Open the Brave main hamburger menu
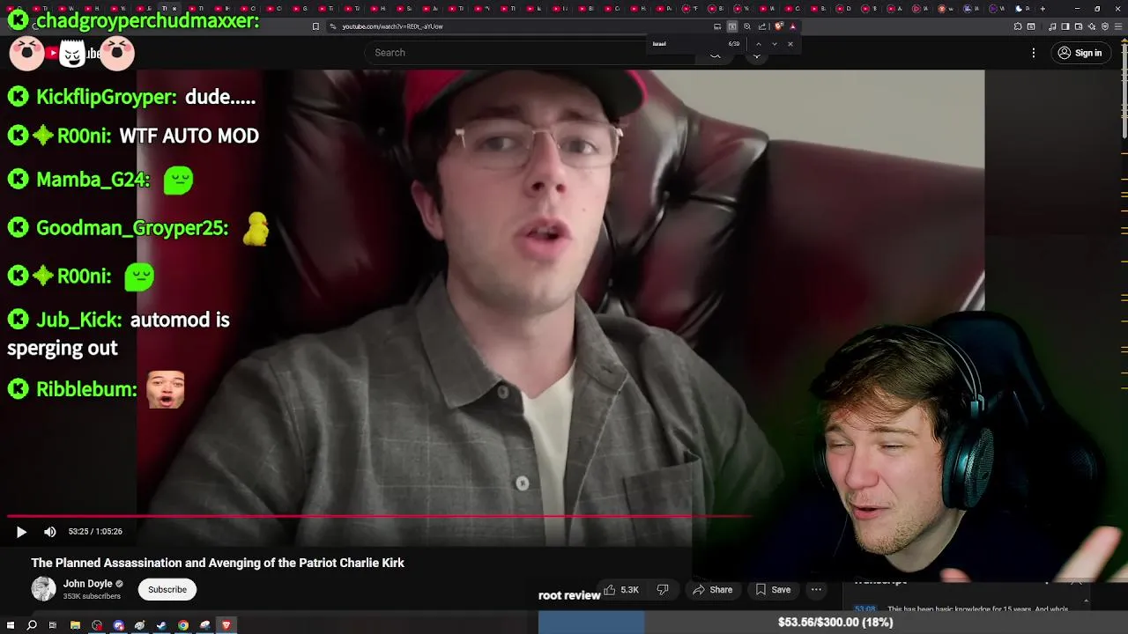The image size is (1128, 634). pyautogui.click(x=1118, y=26)
